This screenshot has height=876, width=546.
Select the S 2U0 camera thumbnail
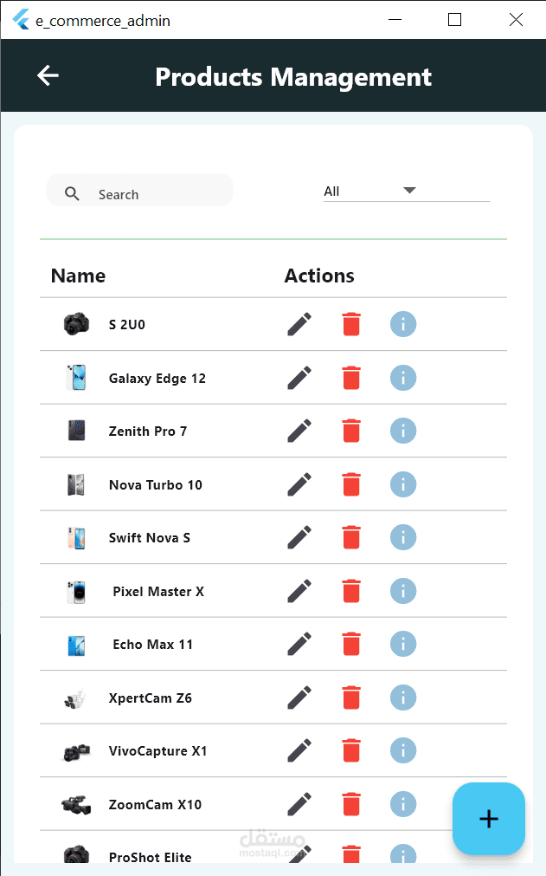[76, 324]
